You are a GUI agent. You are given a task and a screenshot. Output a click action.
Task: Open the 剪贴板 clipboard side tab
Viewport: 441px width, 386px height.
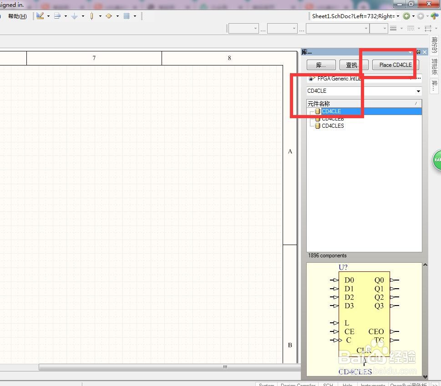[435, 67]
